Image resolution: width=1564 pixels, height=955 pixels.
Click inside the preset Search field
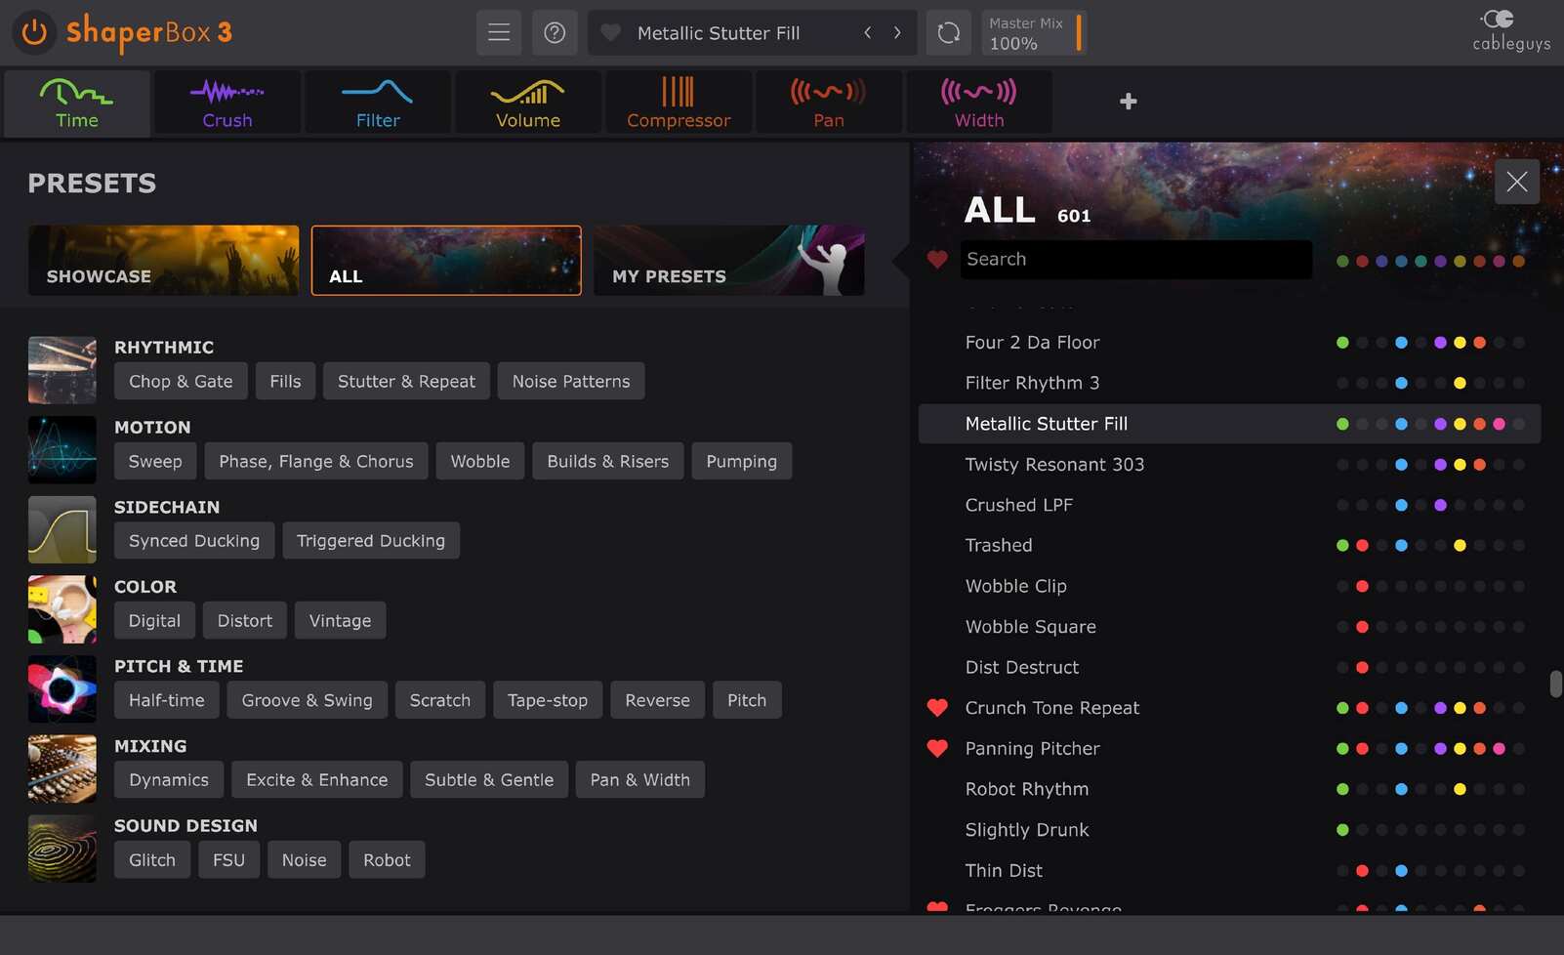(1135, 259)
